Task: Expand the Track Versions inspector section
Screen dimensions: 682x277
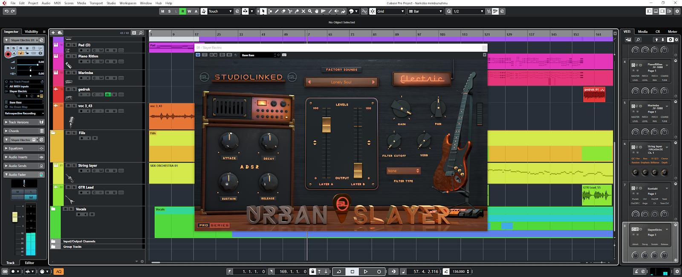Action: pyautogui.click(x=24, y=122)
